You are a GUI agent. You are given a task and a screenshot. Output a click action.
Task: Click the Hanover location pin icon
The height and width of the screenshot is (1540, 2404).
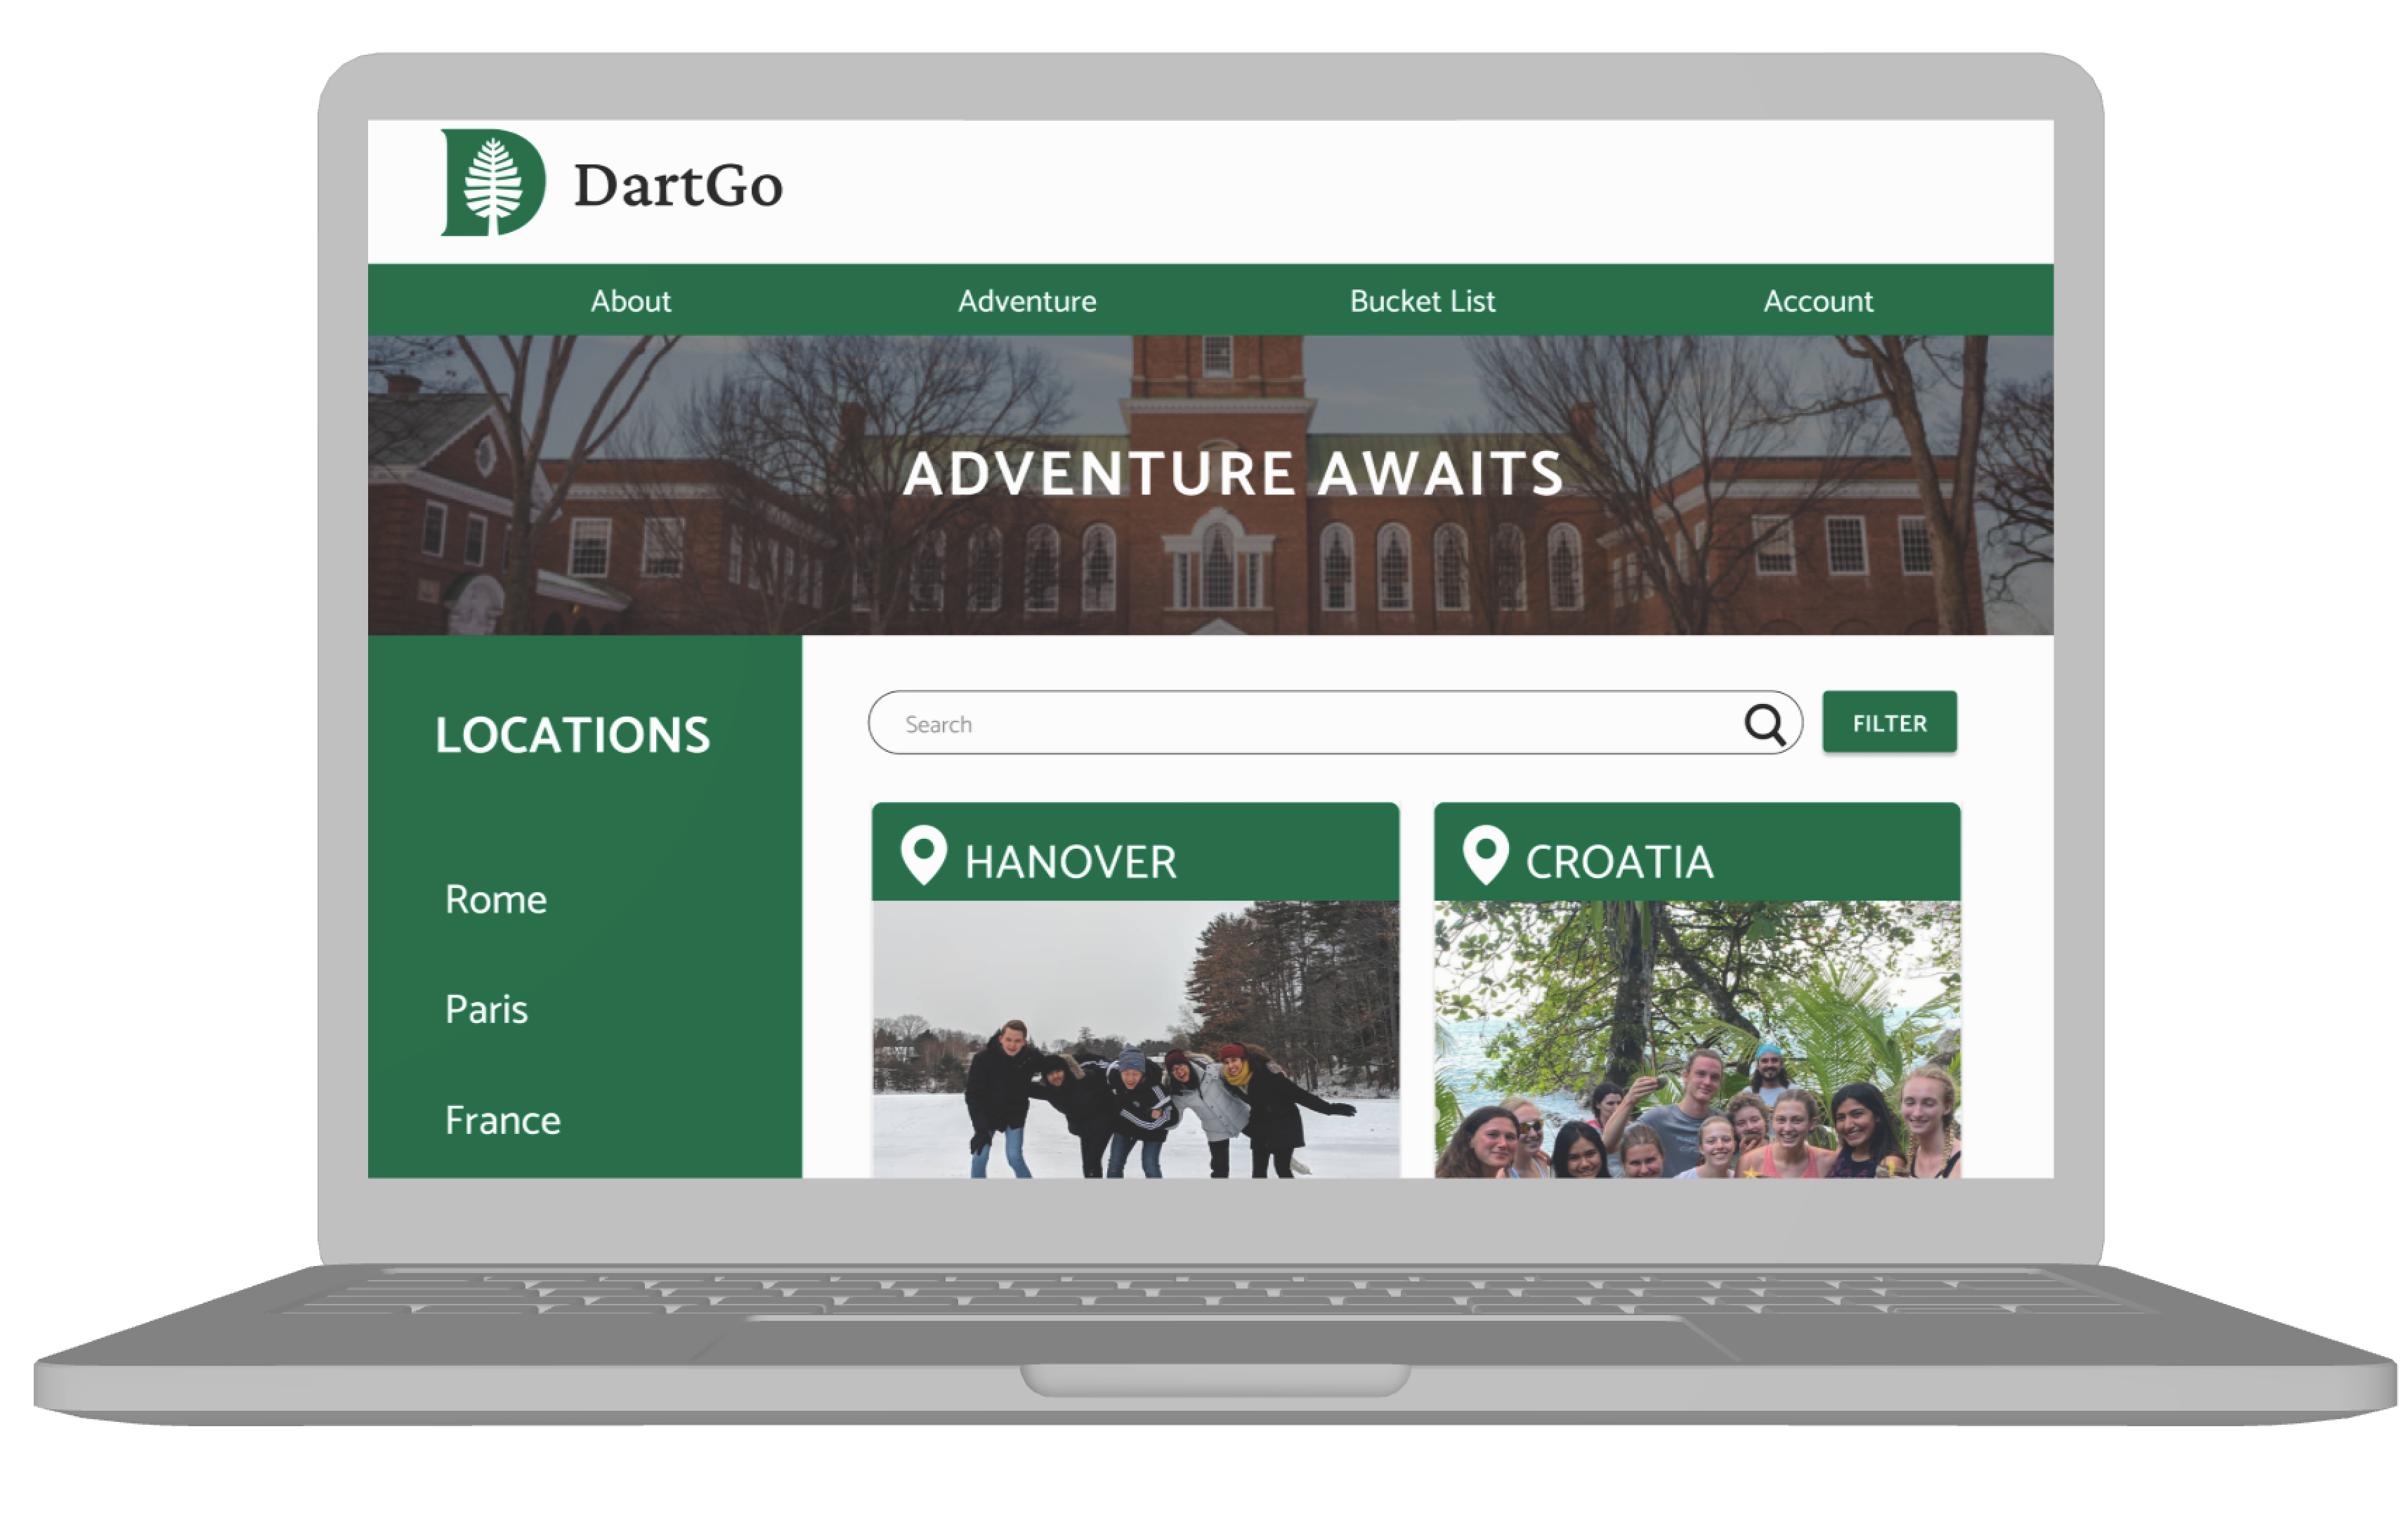pyautogui.click(x=923, y=855)
